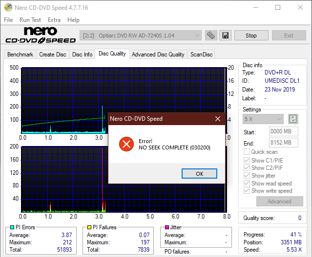The image size is (312, 257).
Task: Click the Nero app icon in title bar
Action: pyautogui.click(x=8, y=7)
